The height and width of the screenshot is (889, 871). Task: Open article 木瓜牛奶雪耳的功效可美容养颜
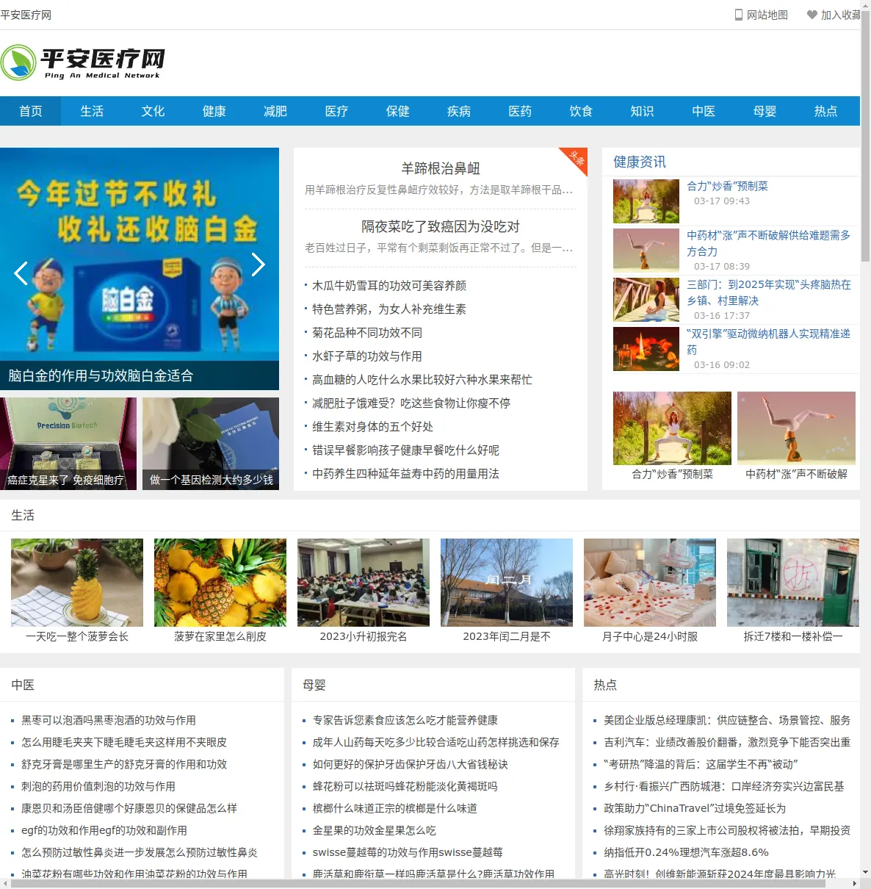click(x=389, y=286)
